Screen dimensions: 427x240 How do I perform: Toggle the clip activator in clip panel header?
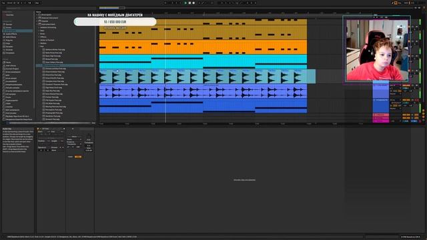[38, 129]
